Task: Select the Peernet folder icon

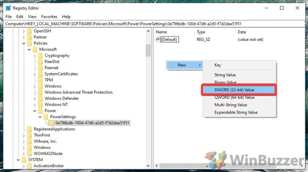Action: coord(40,68)
